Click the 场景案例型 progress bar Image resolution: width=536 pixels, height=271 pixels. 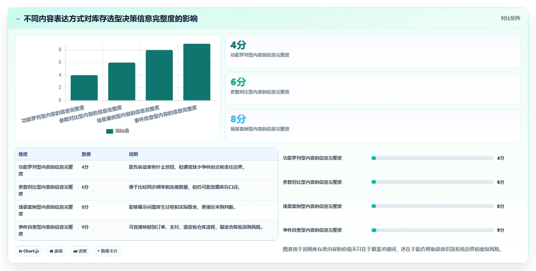click(x=433, y=206)
